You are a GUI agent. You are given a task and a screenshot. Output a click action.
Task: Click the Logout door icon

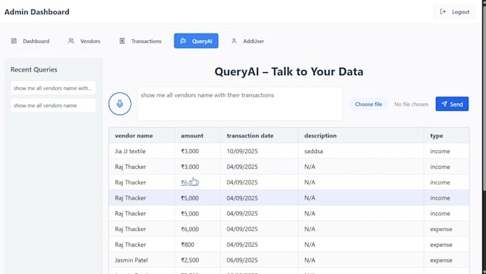click(442, 11)
